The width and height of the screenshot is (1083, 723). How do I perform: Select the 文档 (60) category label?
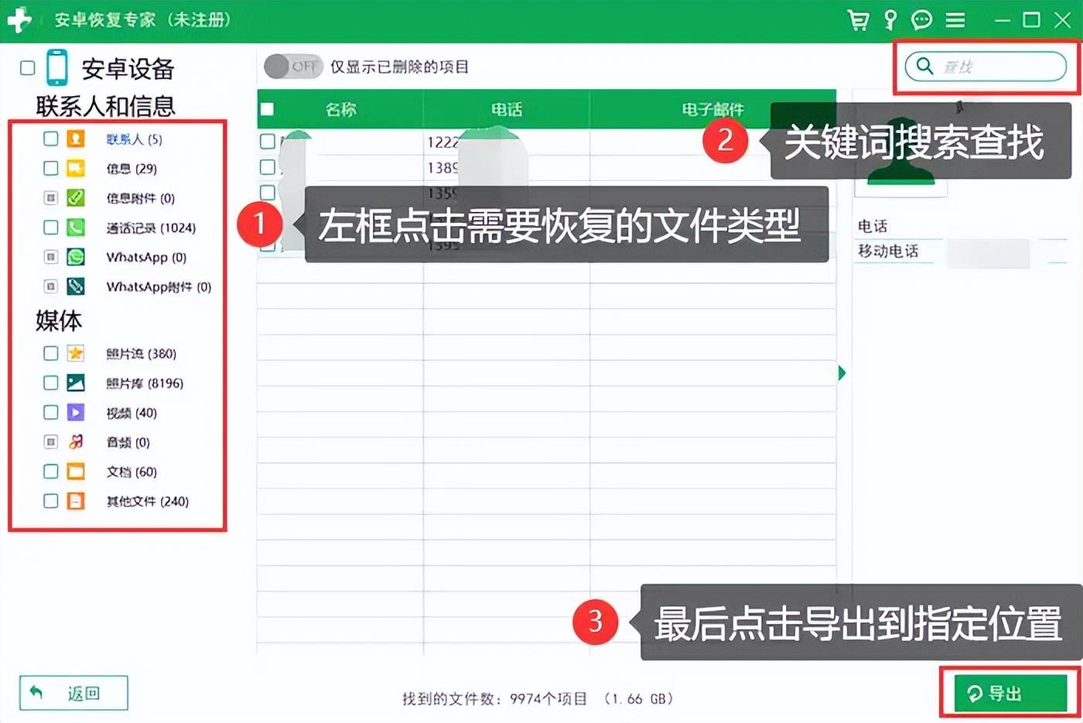132,471
